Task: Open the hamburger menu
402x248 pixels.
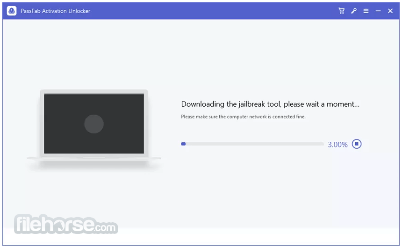Action: (x=366, y=11)
